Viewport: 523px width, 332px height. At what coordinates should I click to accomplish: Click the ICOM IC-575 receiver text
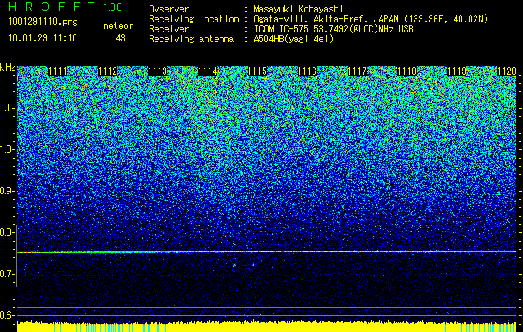333,29
